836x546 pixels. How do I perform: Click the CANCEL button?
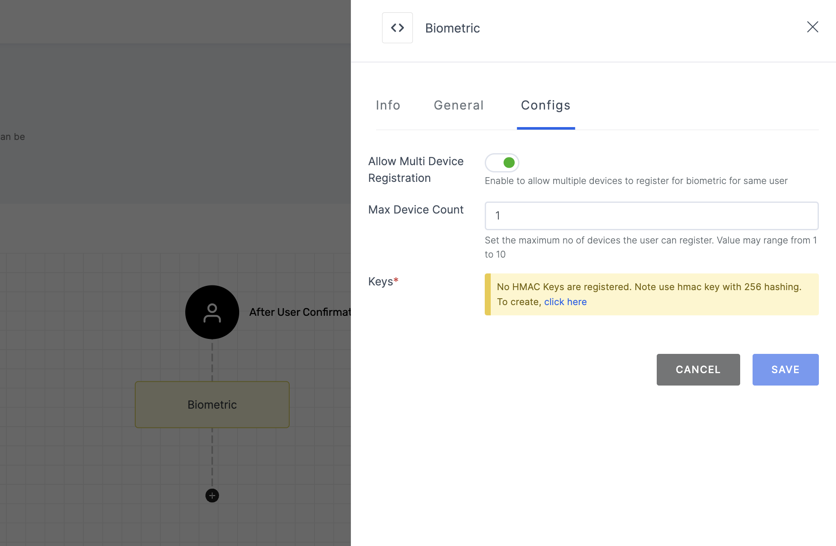point(698,369)
